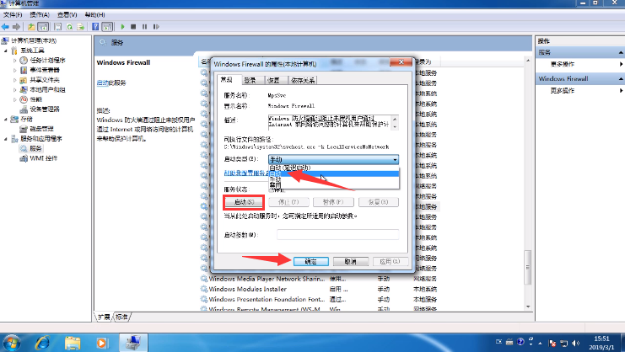Open the 查看(V) menu
Viewport: 625px width, 352px height.
pos(67,14)
